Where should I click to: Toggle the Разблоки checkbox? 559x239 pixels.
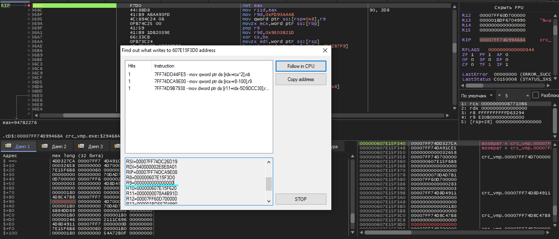tap(535, 95)
